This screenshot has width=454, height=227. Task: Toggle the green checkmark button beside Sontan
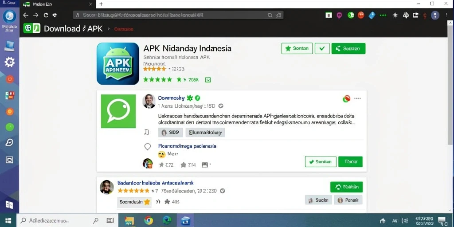pos(322,48)
